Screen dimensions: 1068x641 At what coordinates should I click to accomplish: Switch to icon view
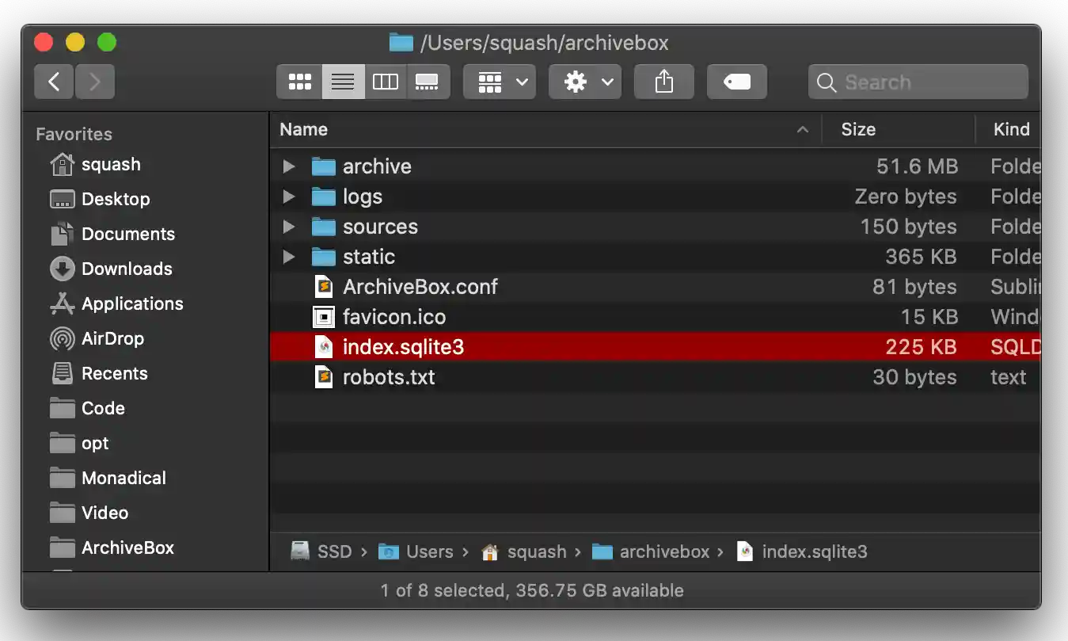tap(299, 82)
